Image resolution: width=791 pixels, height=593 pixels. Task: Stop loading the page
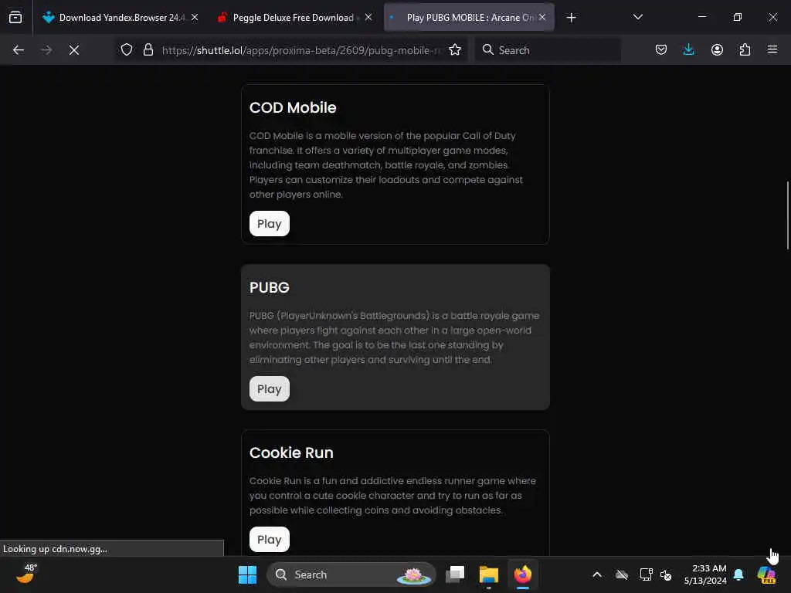[74, 50]
